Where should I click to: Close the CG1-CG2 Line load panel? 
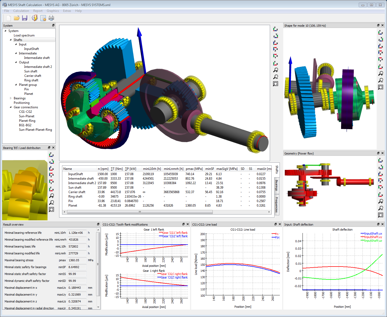click(280, 224)
